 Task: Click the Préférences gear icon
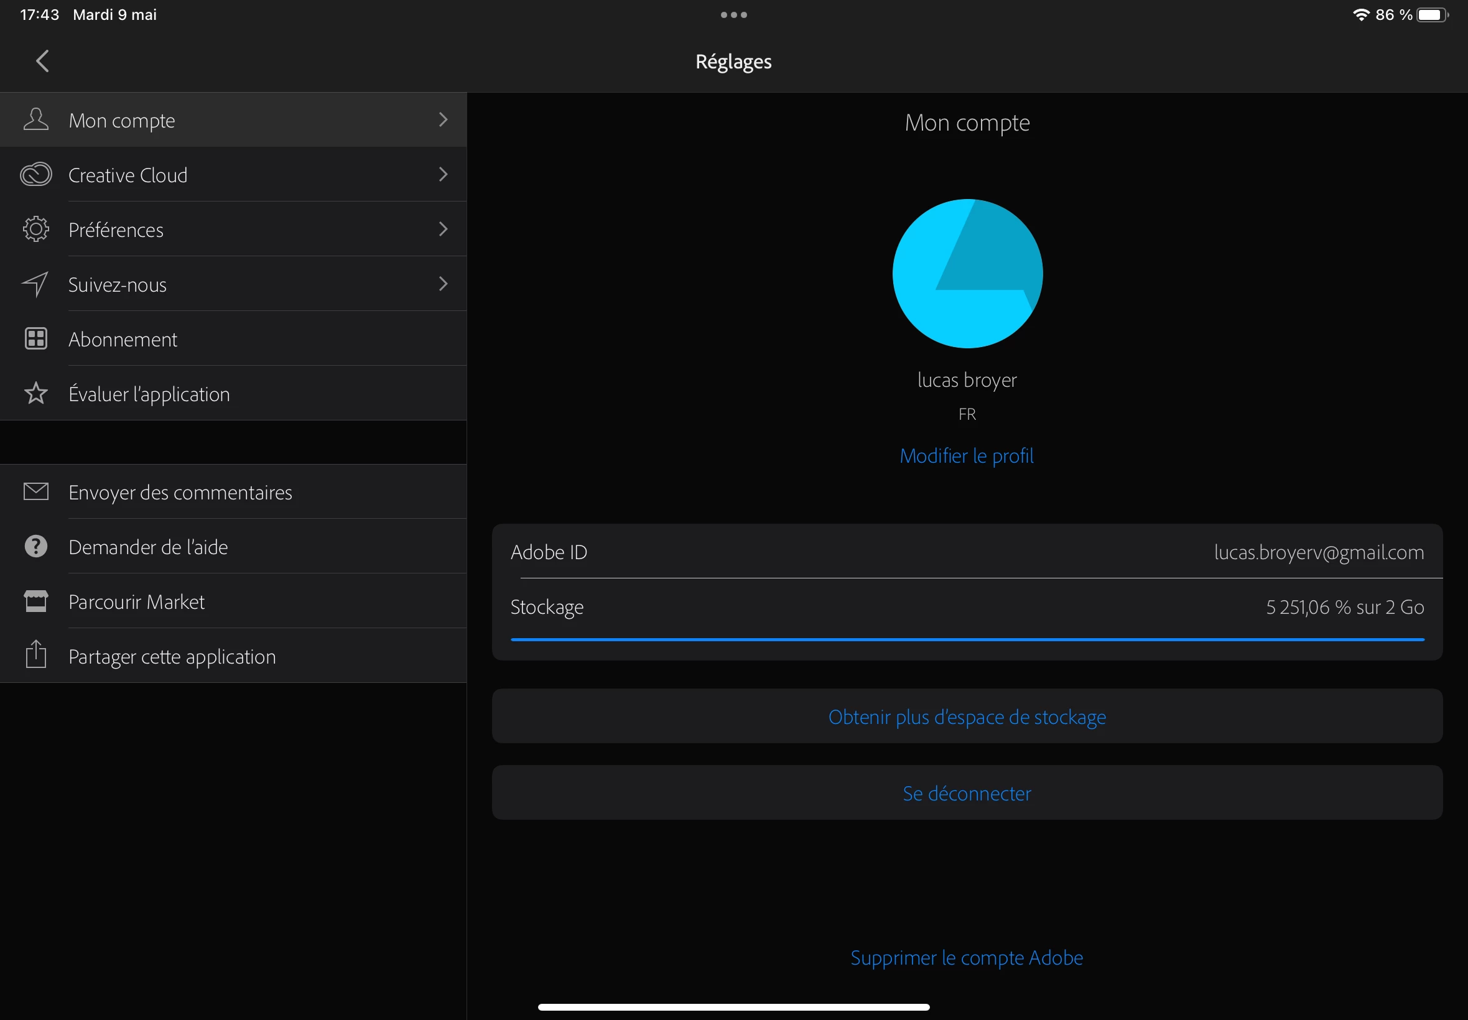point(36,229)
